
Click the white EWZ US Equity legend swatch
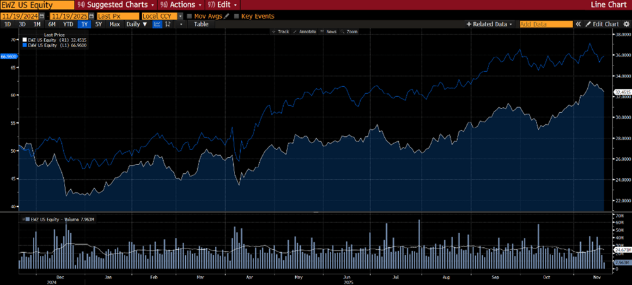tap(25, 40)
